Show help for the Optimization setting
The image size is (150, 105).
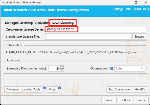112,68
